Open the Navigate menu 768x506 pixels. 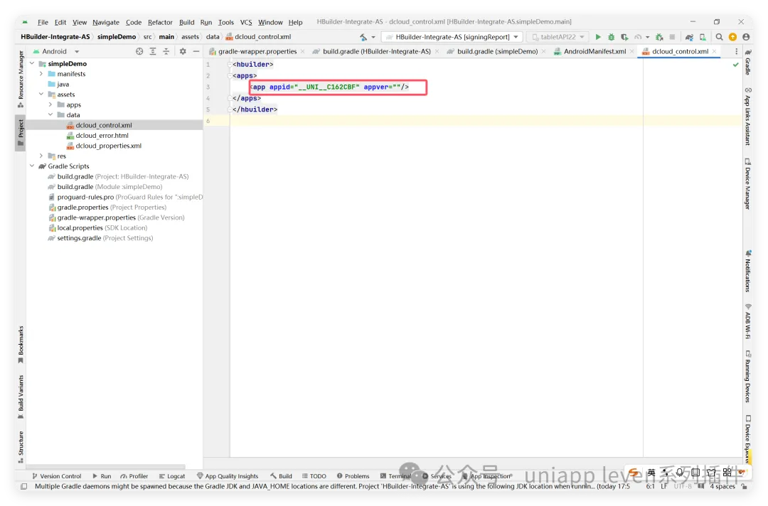click(x=106, y=23)
